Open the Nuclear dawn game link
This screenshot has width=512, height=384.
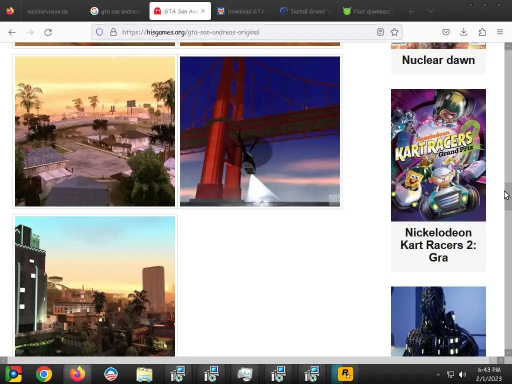click(x=438, y=60)
